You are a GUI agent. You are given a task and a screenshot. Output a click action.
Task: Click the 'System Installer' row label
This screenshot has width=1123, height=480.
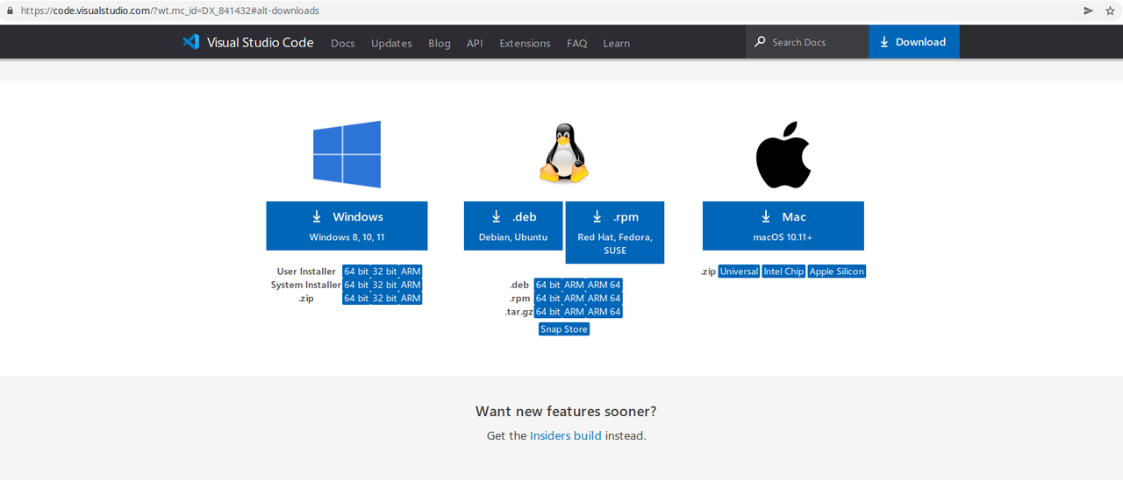click(305, 285)
